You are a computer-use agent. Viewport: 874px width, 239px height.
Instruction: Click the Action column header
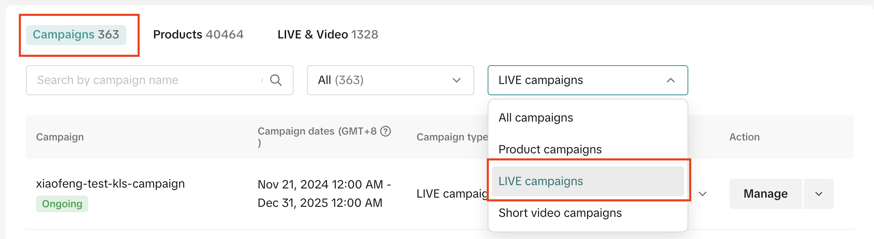[x=744, y=137]
